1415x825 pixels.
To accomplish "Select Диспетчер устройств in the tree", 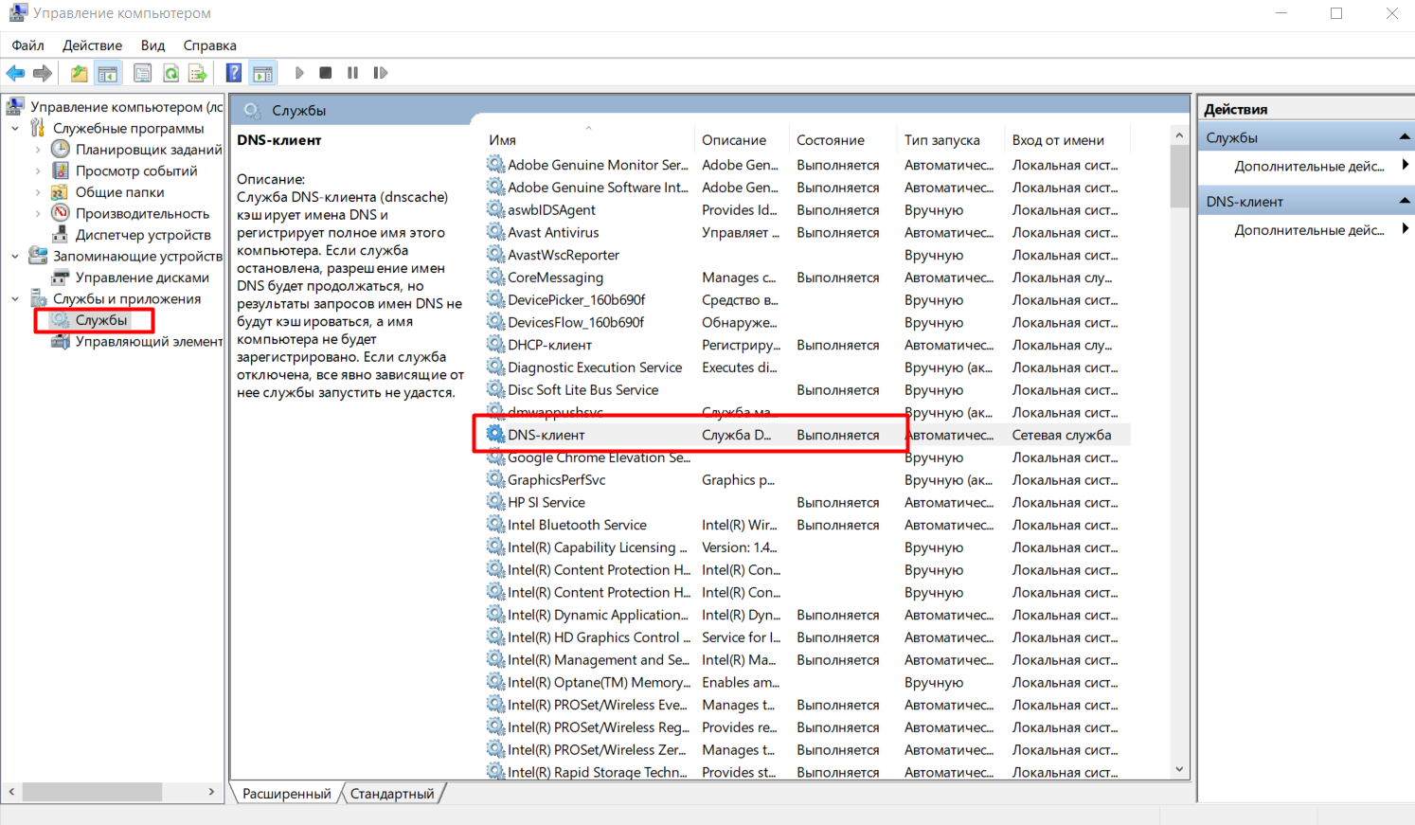I will [142, 235].
